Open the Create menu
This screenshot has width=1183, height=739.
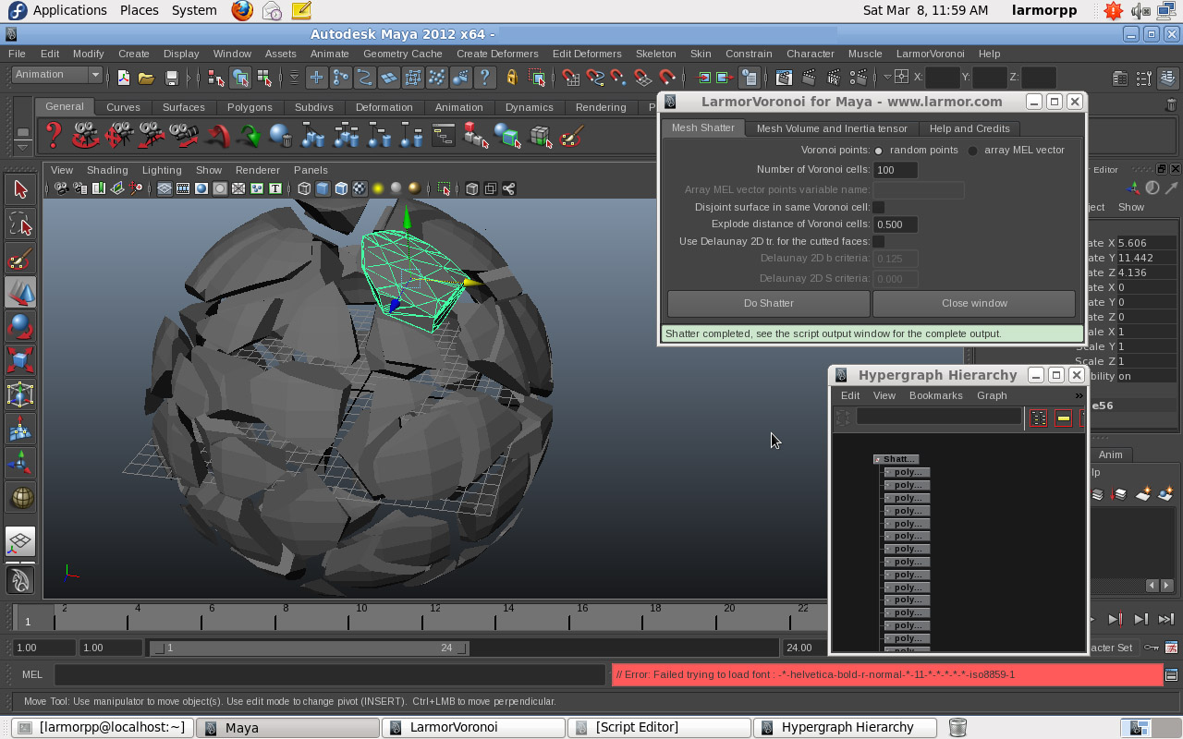pyautogui.click(x=133, y=54)
